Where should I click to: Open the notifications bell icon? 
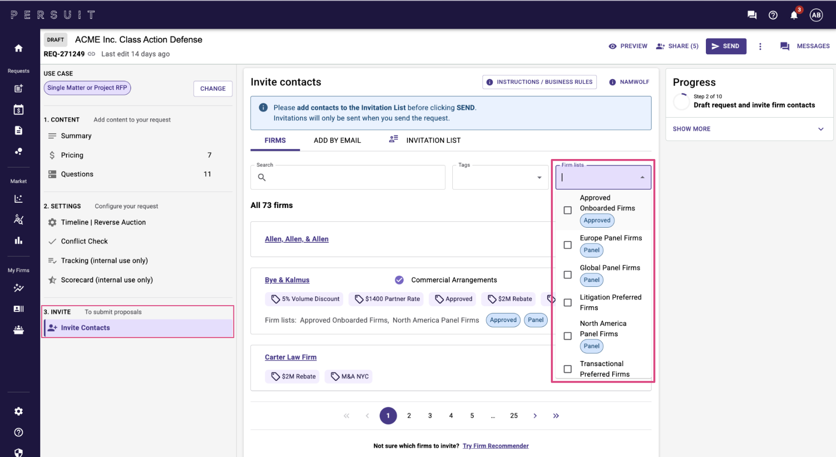tap(794, 15)
